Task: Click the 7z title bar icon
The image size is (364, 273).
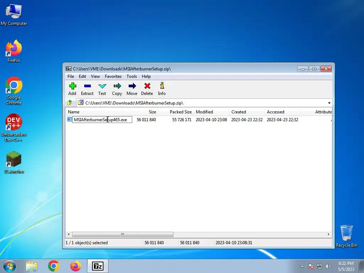Action: click(x=69, y=69)
